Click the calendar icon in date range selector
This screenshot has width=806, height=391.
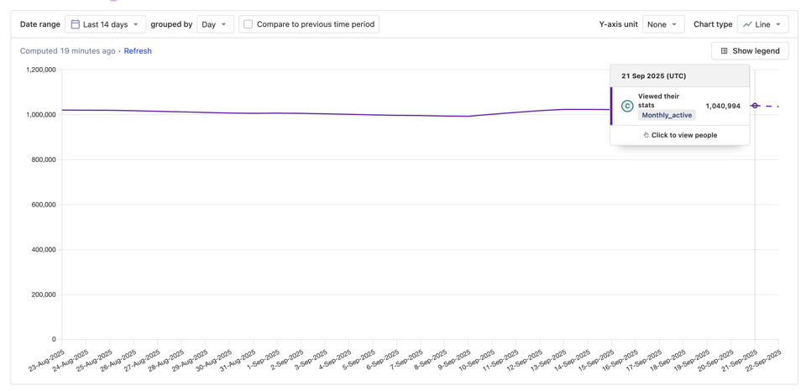tap(76, 24)
